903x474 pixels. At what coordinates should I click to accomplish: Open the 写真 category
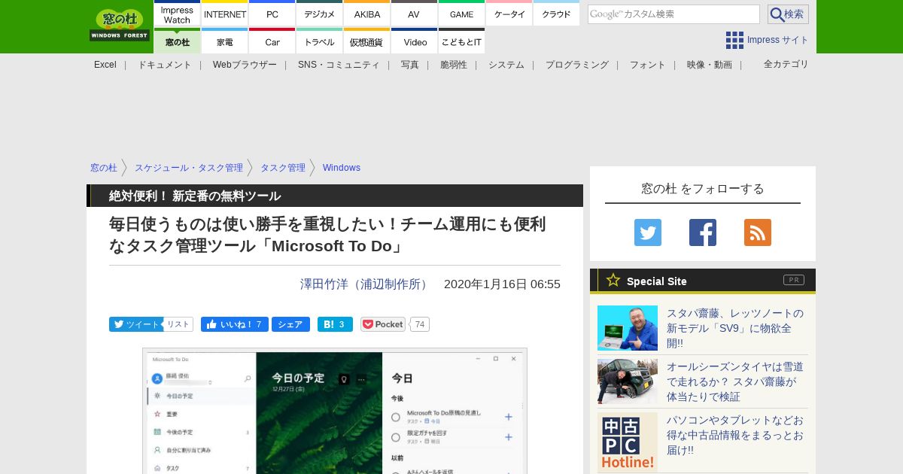pos(410,65)
